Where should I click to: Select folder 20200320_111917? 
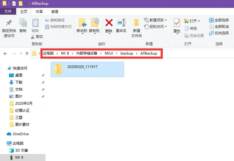pos(87,70)
